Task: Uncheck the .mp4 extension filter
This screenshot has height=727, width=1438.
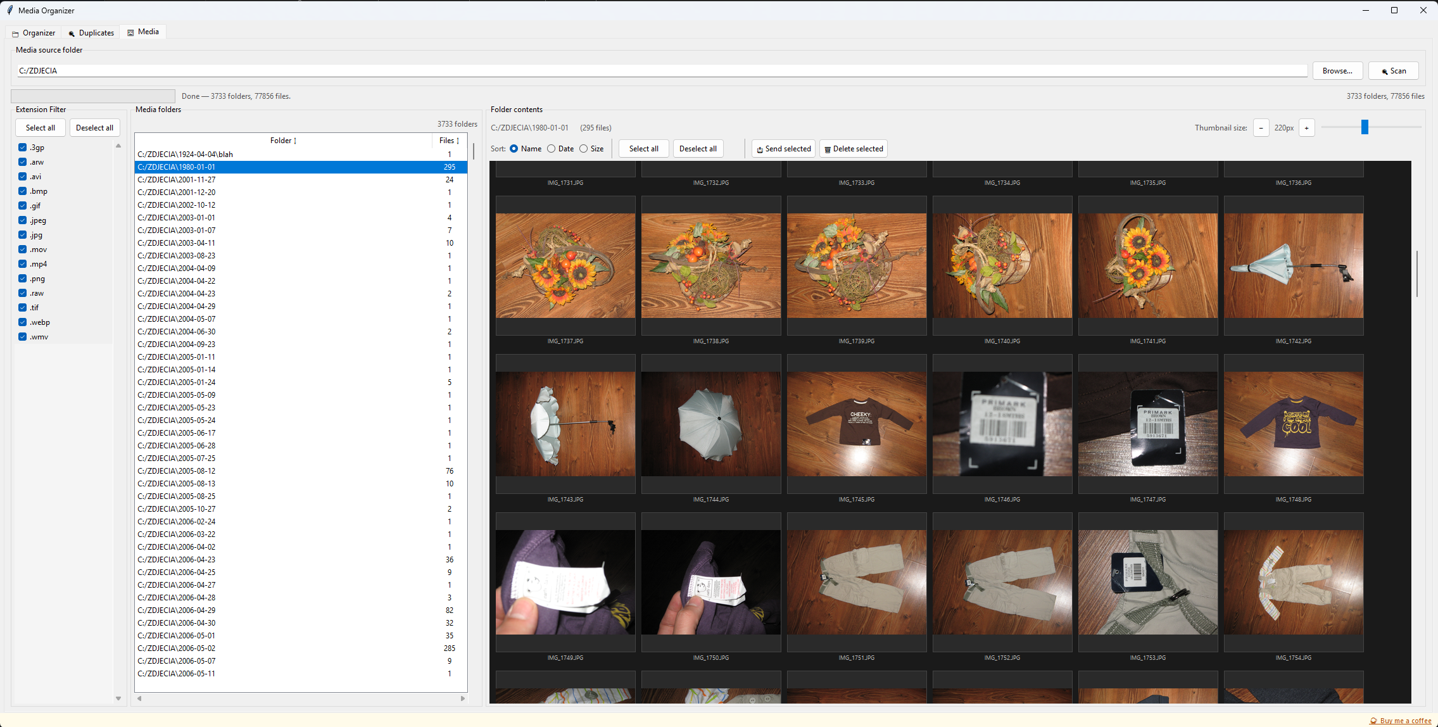Action: [x=22, y=264]
